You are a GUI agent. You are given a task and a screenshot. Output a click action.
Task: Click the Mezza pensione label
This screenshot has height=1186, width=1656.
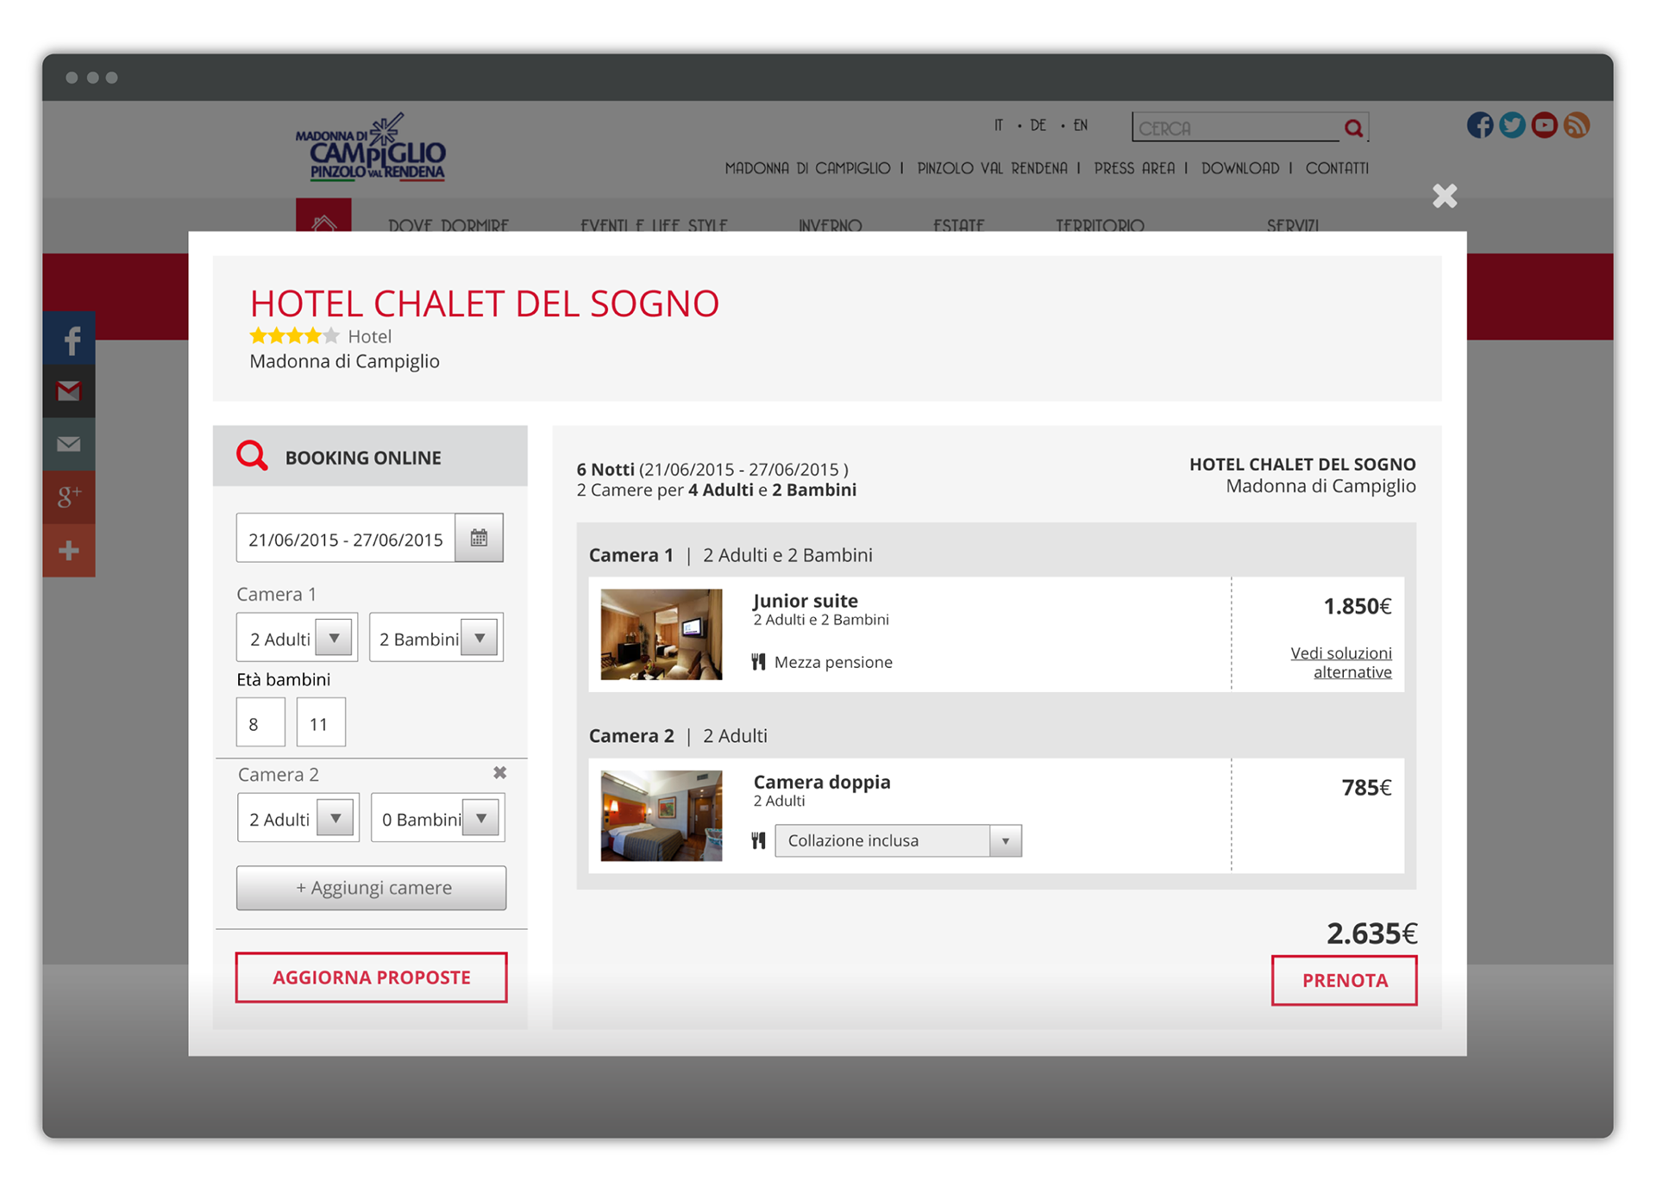point(833,662)
